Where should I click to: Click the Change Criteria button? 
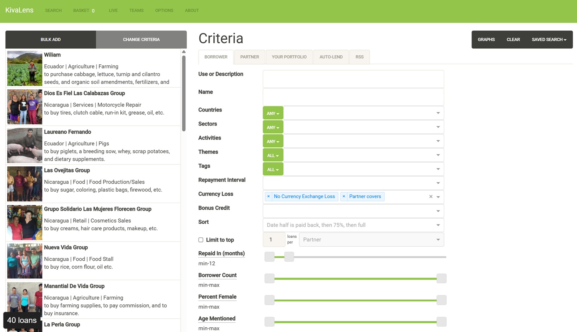point(141,40)
